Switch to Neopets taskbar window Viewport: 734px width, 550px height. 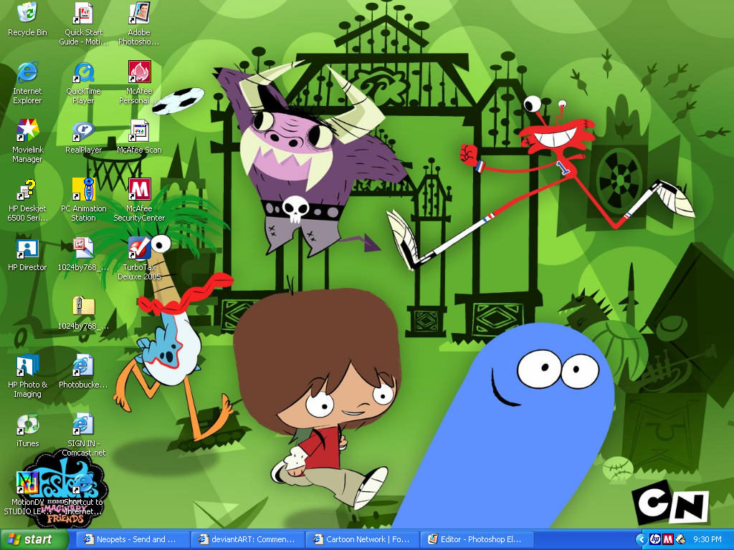[x=133, y=539]
